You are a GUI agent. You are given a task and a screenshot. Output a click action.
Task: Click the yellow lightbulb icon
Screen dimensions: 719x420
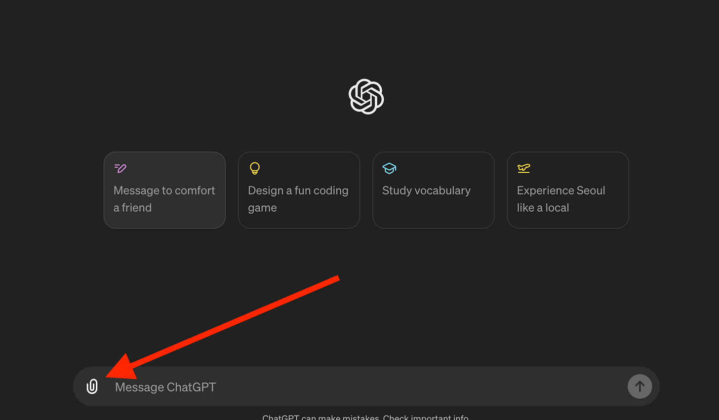[255, 168]
